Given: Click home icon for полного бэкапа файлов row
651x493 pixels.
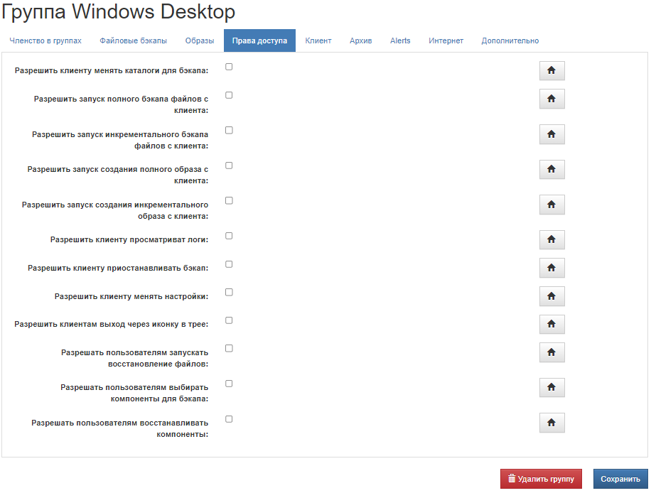Looking at the screenshot, I should point(552,99).
